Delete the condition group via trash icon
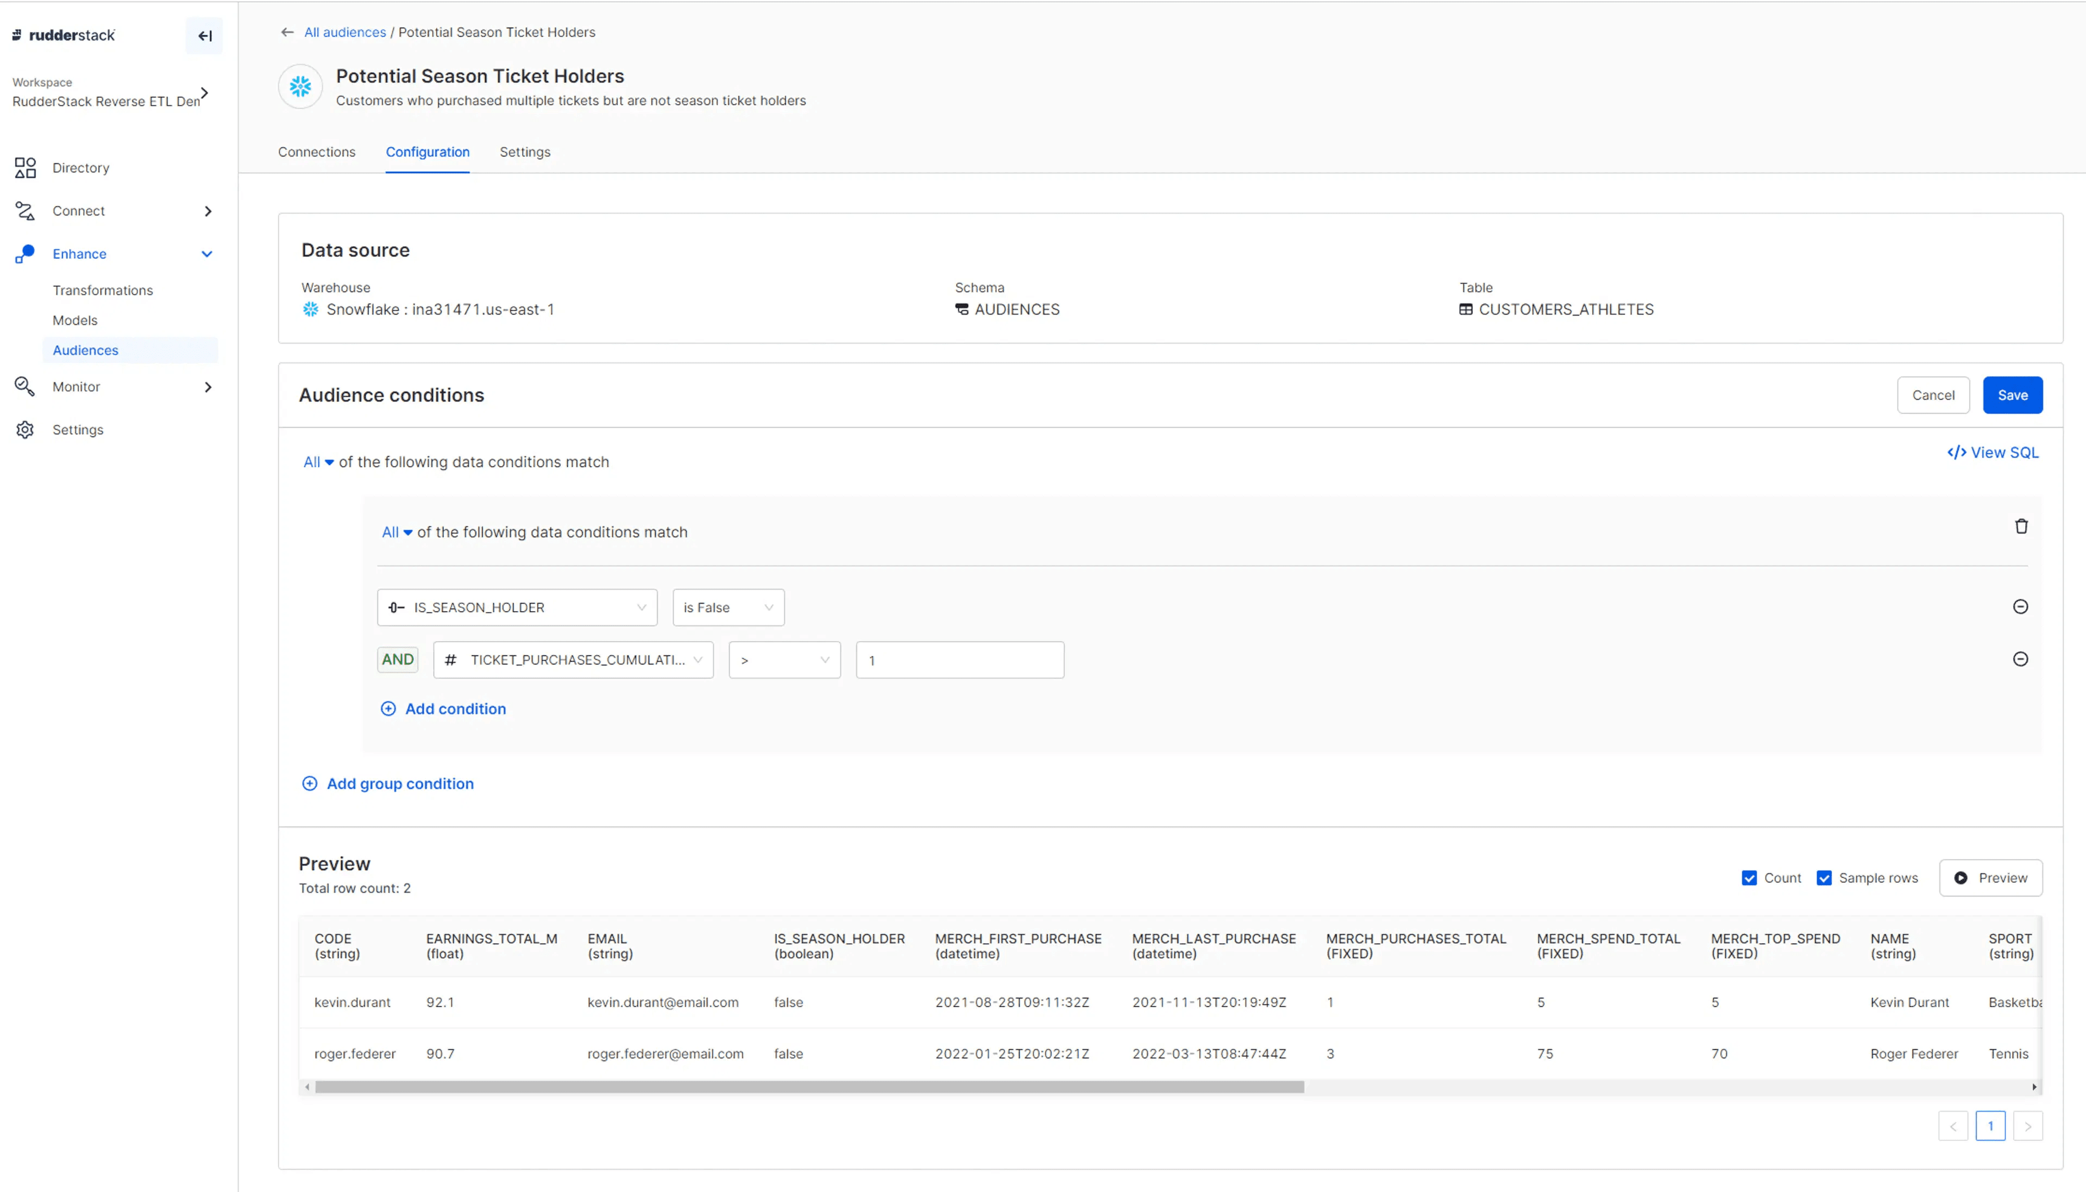Viewport: 2086px width, 1192px height. [2021, 525]
